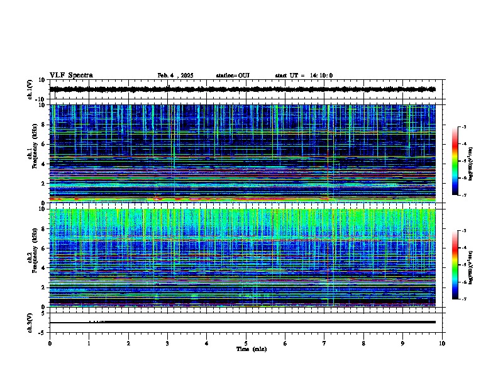498x385 pixels.
Task: Click the "Feb. 4, 2025" date text
Action: tap(175, 75)
